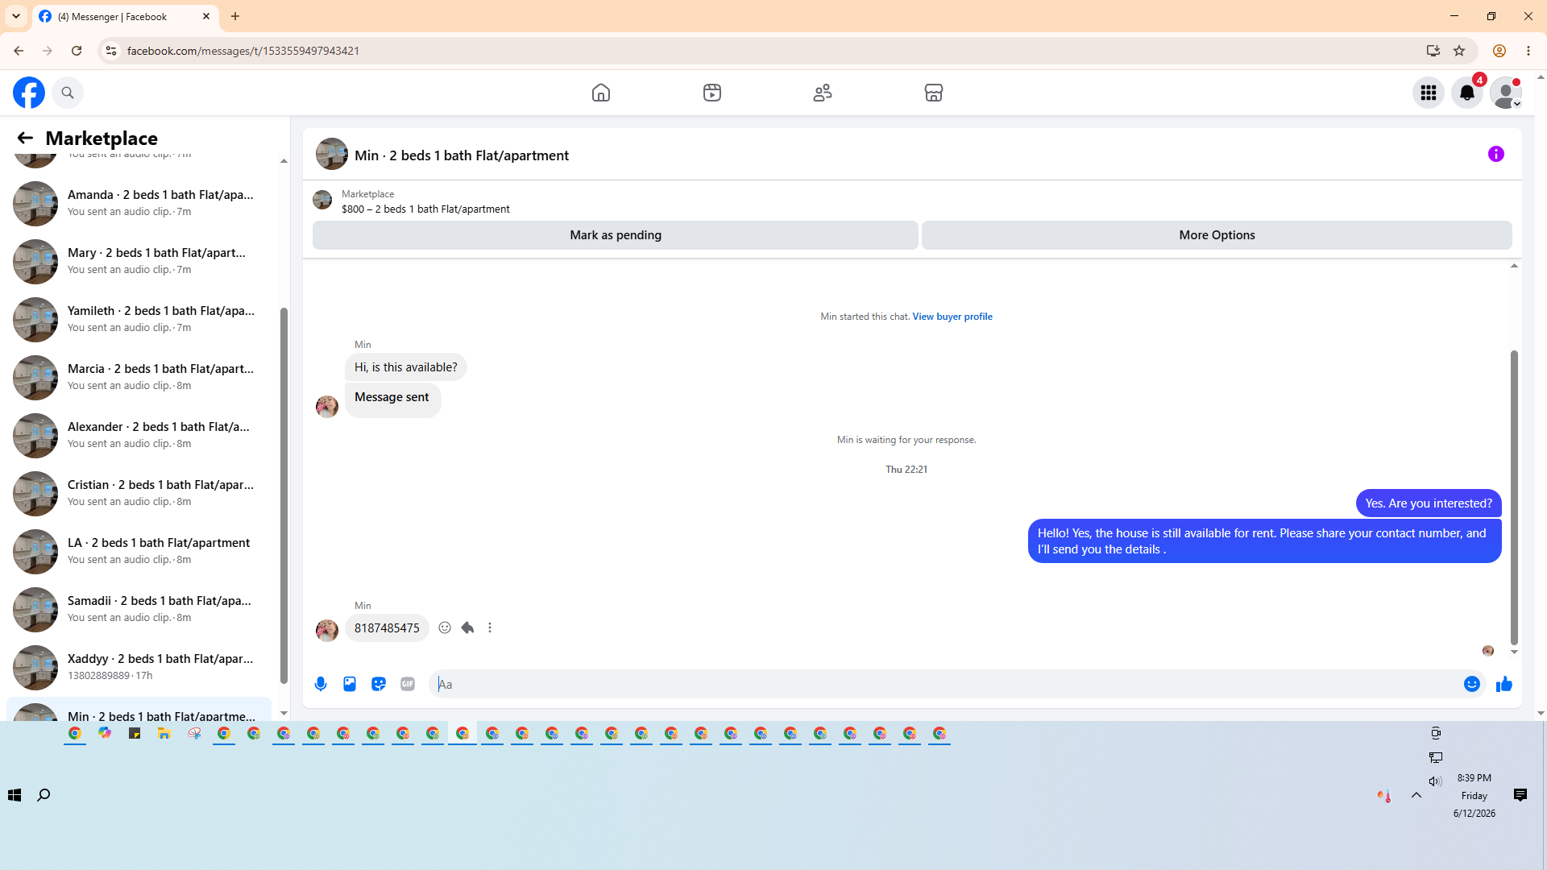1547x870 pixels.
Task: Click the facebook.com address bar
Action: pyautogui.click(x=765, y=51)
